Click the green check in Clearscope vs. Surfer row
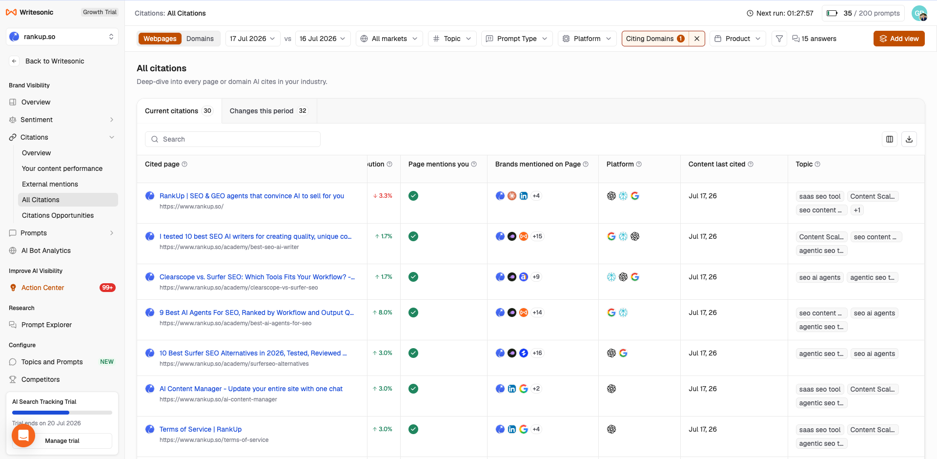Image resolution: width=937 pixels, height=459 pixels. (413, 277)
